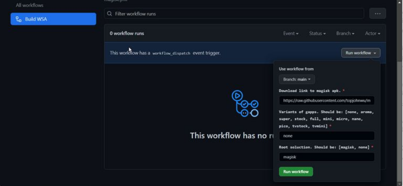Open the three-dot options menu
403x186 pixels.
(x=377, y=14)
